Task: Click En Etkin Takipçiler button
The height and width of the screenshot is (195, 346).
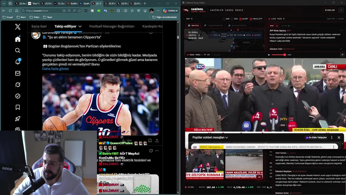Action: point(316,138)
